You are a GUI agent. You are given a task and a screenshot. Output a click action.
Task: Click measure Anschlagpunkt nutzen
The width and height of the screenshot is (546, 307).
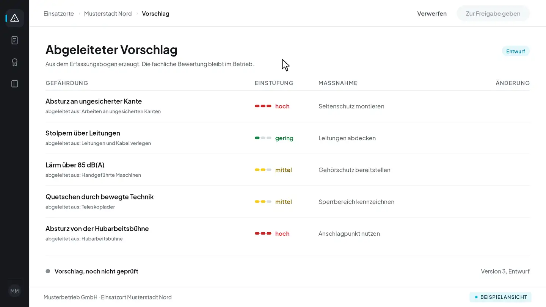349,233
